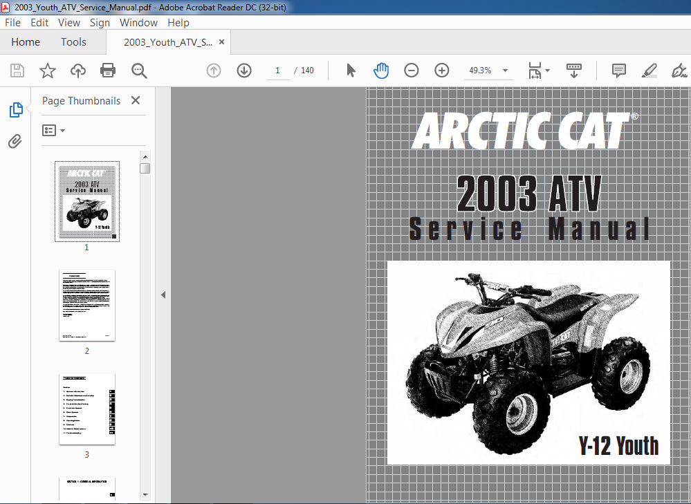Click the 'Page Thumbnails' panel title
The image size is (691, 504).
[x=81, y=101]
